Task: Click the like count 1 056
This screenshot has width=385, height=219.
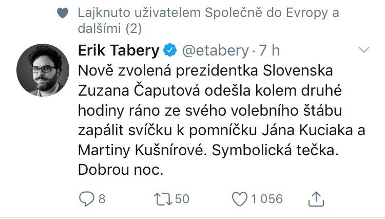Action: click(267, 199)
